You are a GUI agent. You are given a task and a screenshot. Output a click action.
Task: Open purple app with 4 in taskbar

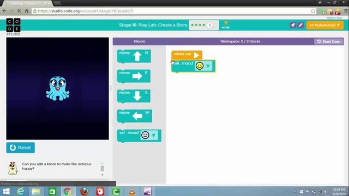point(148,191)
